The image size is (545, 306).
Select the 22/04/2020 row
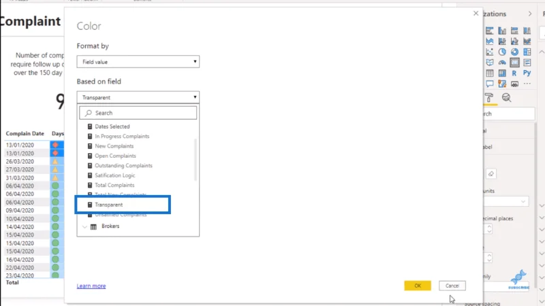[x=20, y=267]
